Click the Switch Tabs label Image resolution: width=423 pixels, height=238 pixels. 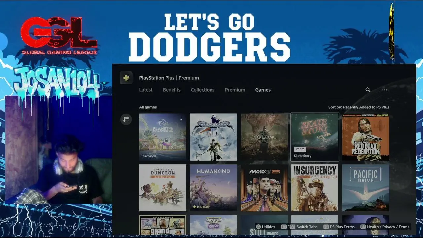[x=307, y=227]
